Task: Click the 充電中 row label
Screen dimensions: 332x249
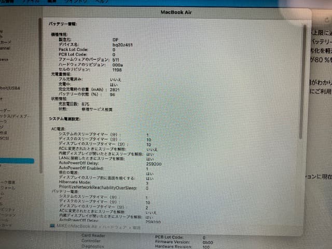Action: coord(64,84)
